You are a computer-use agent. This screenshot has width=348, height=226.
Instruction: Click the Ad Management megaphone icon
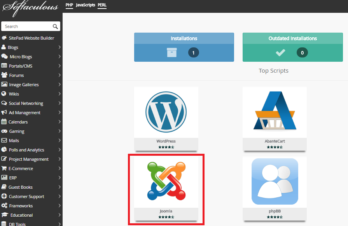4,112
